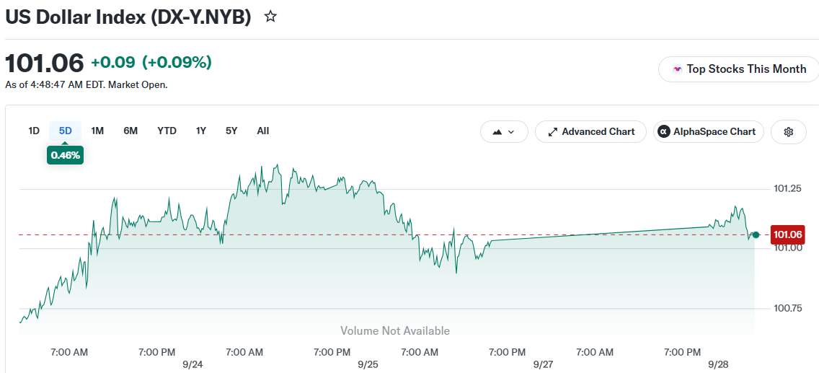Open chart settings gear icon
Image resolution: width=819 pixels, height=373 pixels.
point(789,131)
